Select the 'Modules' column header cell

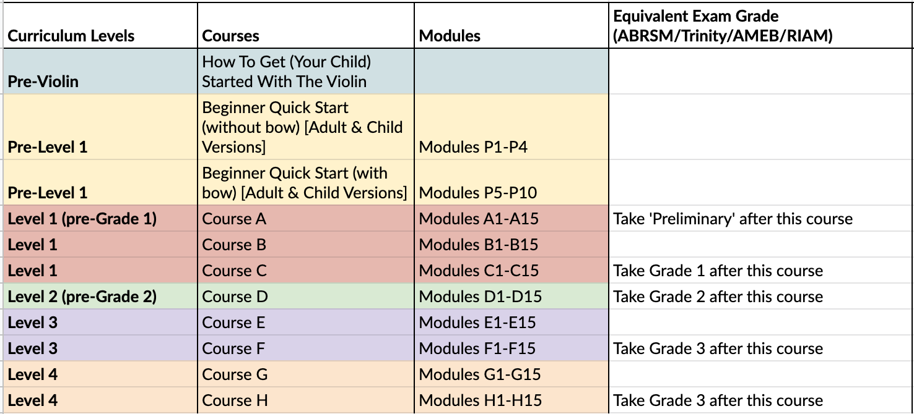(511, 25)
